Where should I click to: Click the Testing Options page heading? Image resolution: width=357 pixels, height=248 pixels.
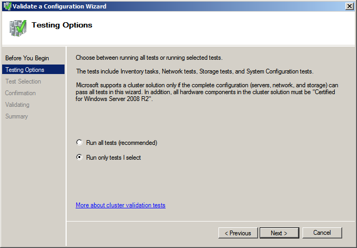click(x=62, y=25)
